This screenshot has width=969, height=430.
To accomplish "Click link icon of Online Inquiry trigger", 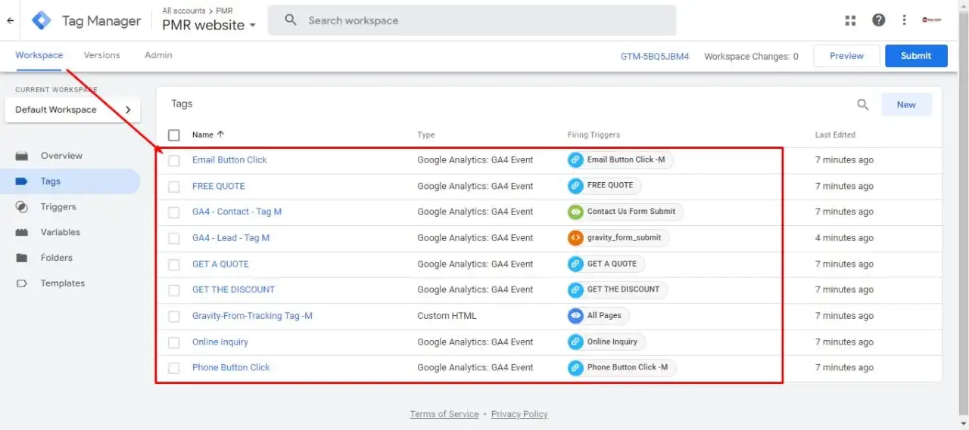I will (575, 342).
